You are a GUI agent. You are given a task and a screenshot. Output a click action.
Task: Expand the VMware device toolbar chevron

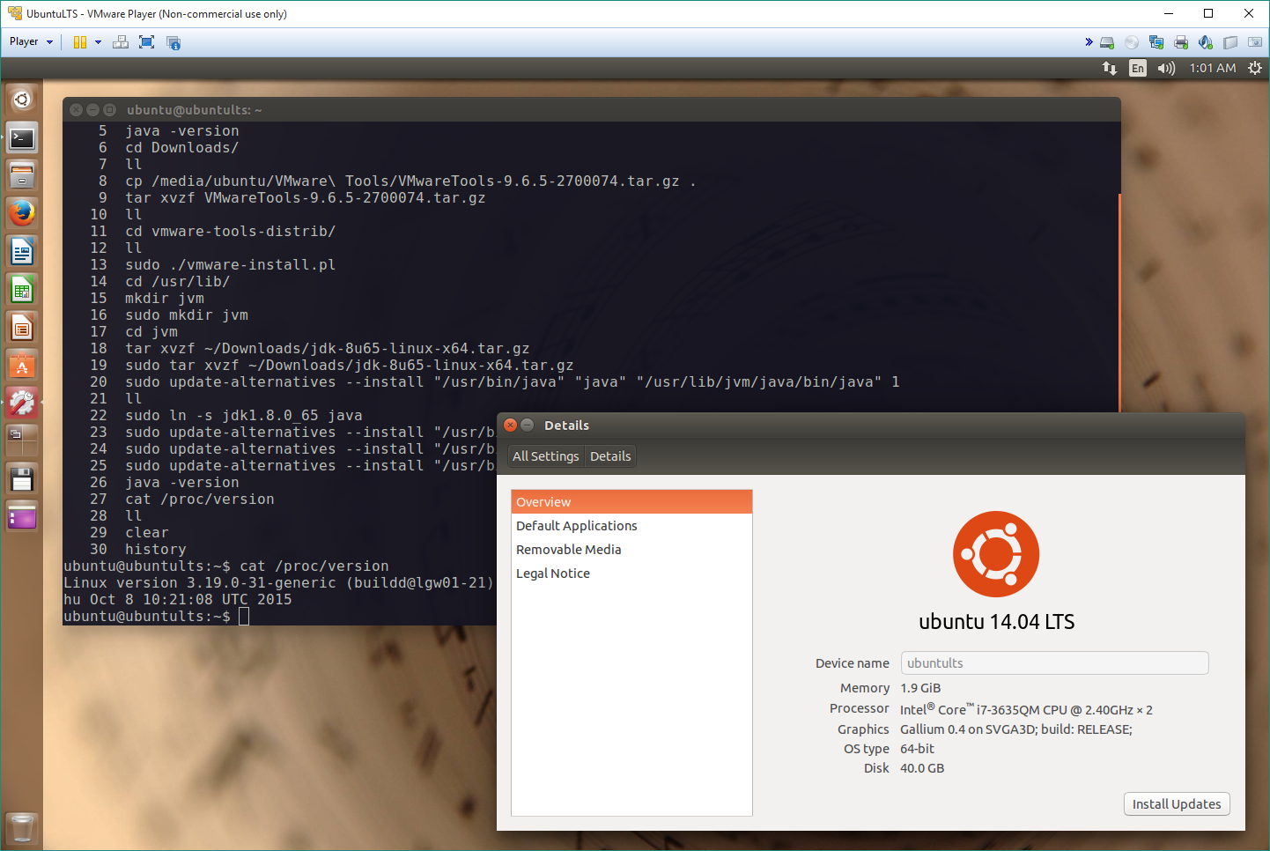click(1089, 41)
